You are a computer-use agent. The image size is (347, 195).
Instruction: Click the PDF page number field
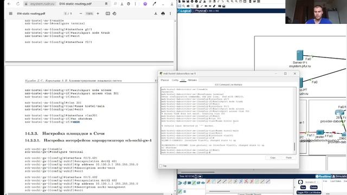tap(65, 14)
